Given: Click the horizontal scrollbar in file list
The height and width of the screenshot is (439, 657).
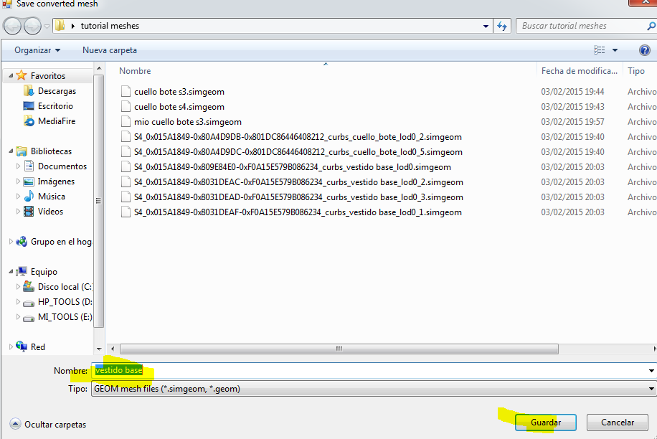Looking at the screenshot, I should (337, 349).
